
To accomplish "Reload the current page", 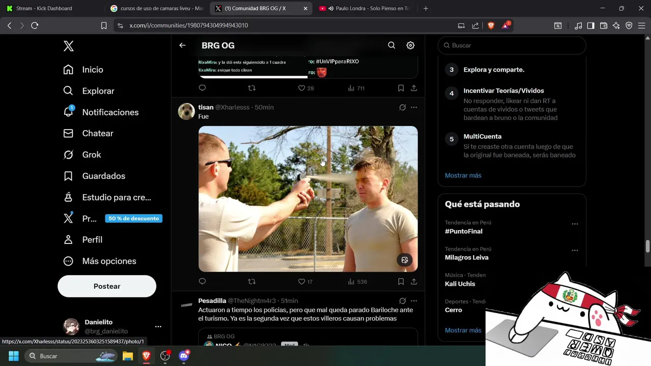I will pos(35,25).
